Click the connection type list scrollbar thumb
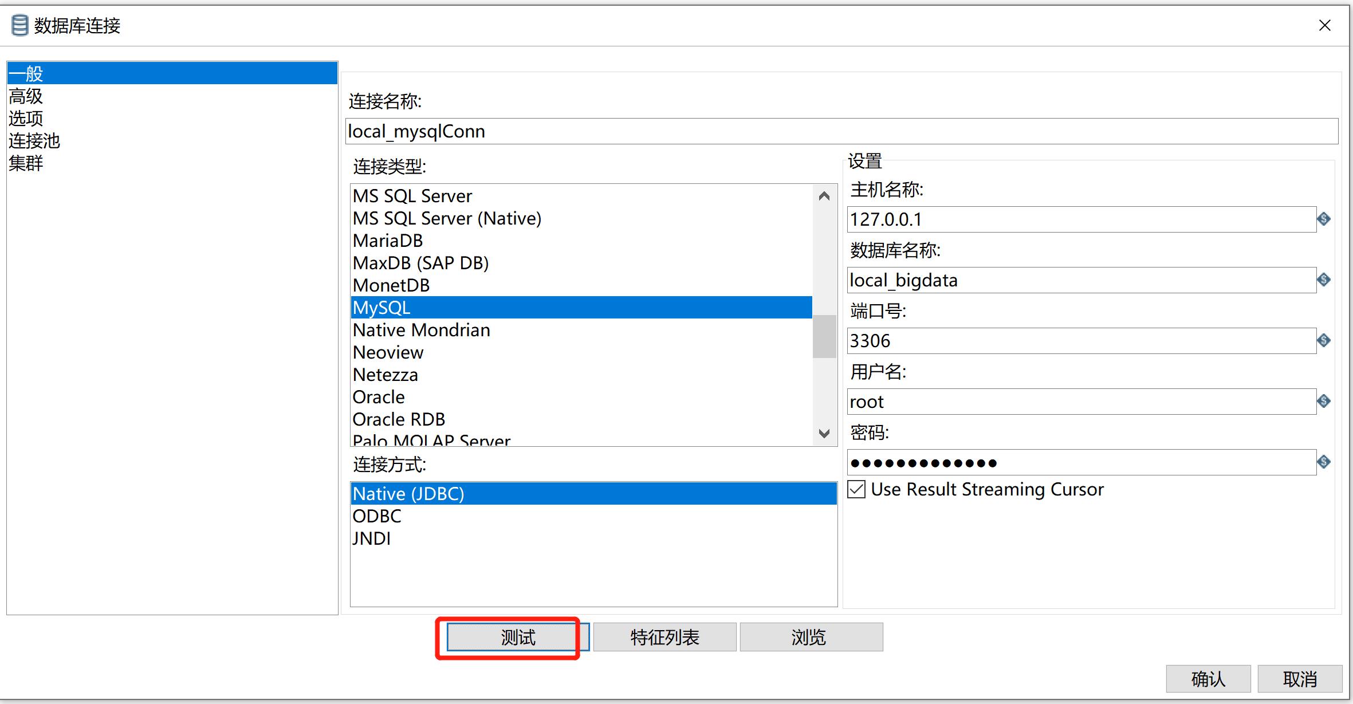The width and height of the screenshot is (1353, 704). (x=824, y=336)
